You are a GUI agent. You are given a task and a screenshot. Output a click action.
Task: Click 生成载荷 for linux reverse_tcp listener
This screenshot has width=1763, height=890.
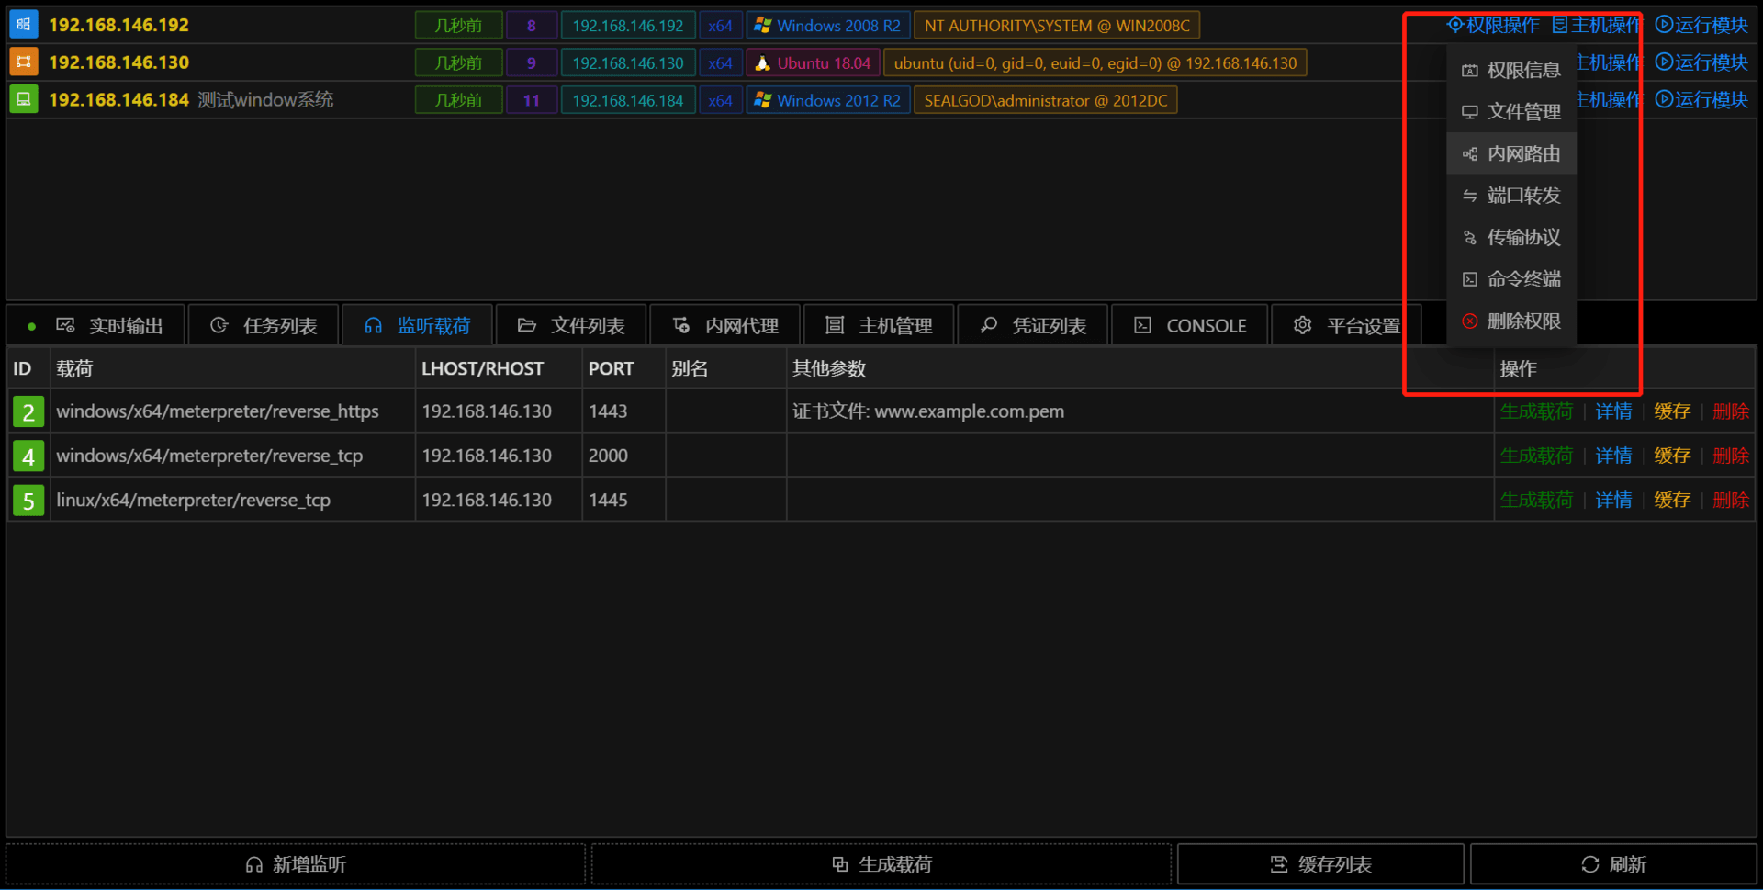pyautogui.click(x=1536, y=500)
